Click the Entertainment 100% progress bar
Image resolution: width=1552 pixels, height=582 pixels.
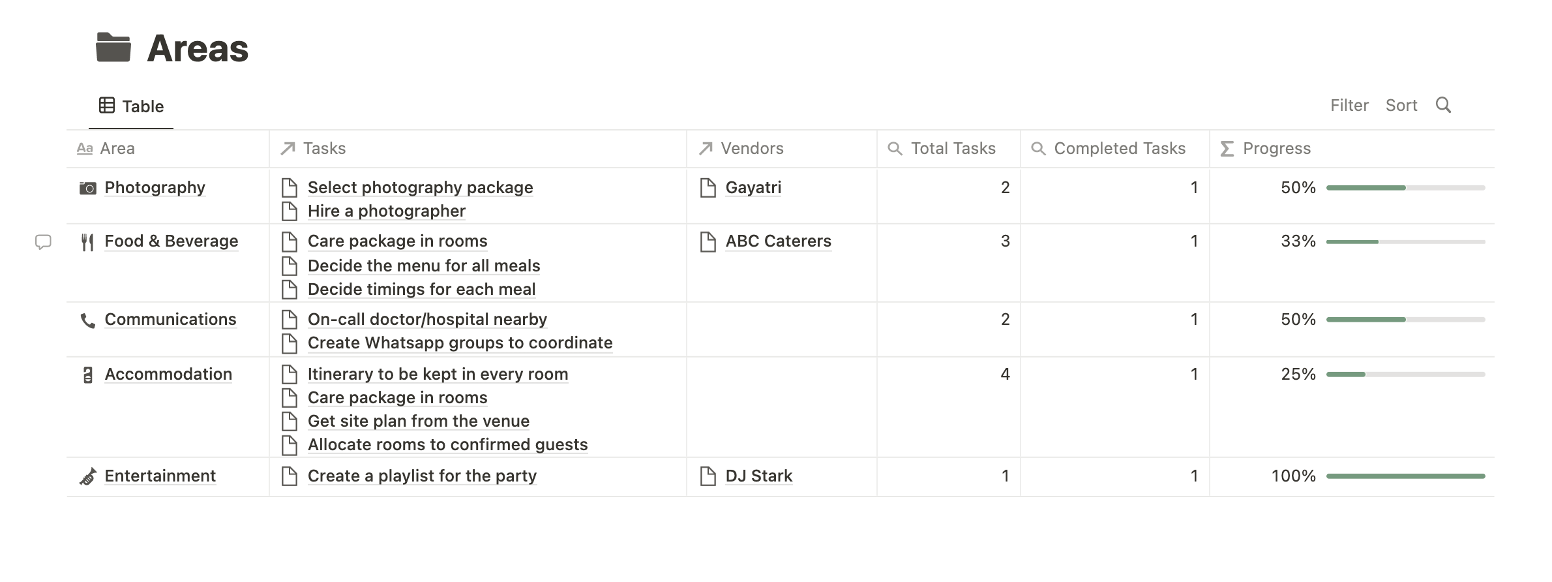(1405, 476)
